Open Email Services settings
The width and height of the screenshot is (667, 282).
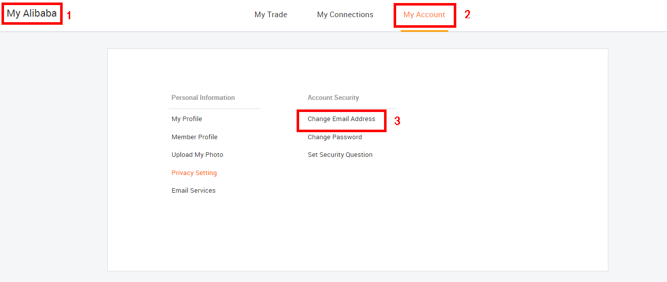(194, 191)
